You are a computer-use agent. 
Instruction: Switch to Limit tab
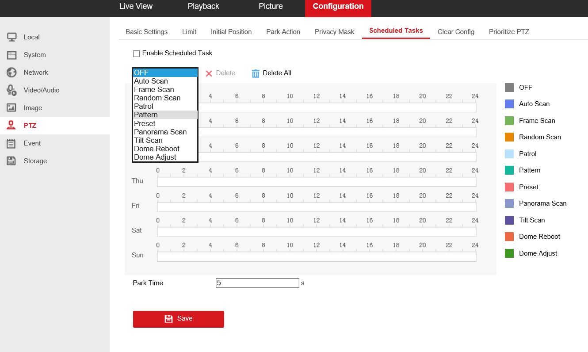pyautogui.click(x=189, y=32)
